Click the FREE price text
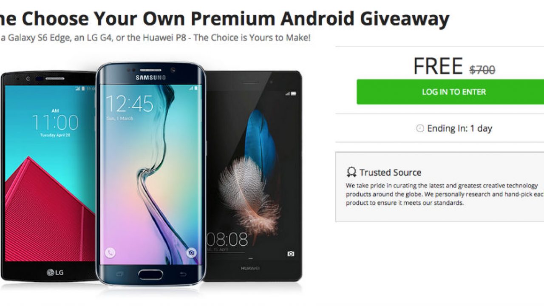The image size is (544, 306). [x=438, y=66]
